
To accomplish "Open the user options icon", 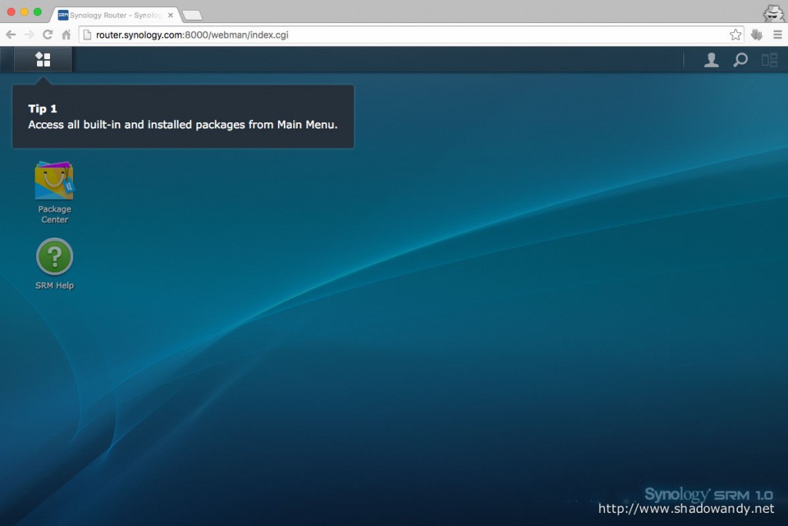I will (711, 60).
